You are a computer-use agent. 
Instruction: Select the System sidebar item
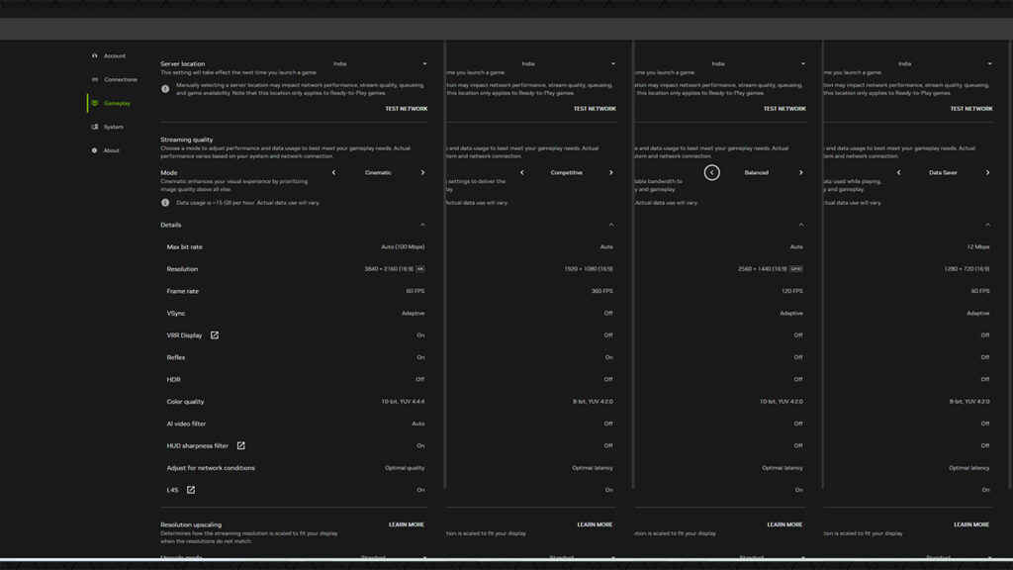click(x=113, y=127)
